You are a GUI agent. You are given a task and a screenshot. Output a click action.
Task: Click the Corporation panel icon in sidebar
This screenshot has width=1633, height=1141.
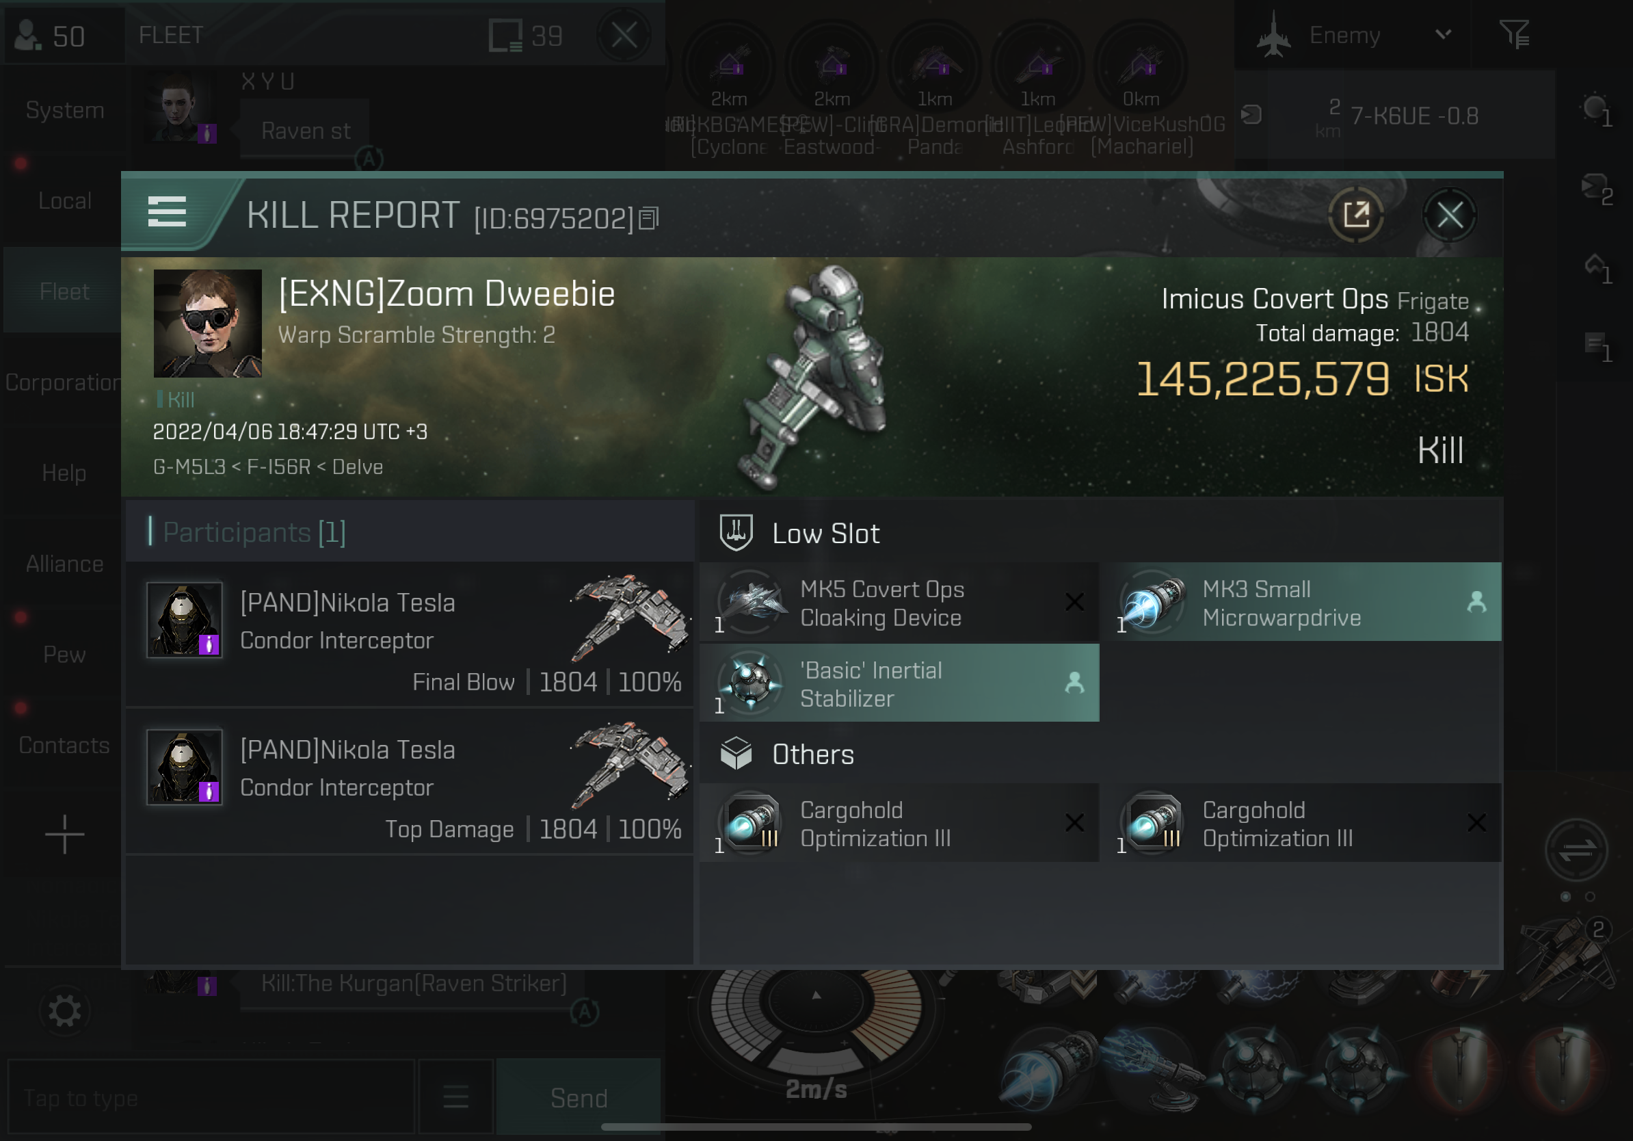pos(64,382)
